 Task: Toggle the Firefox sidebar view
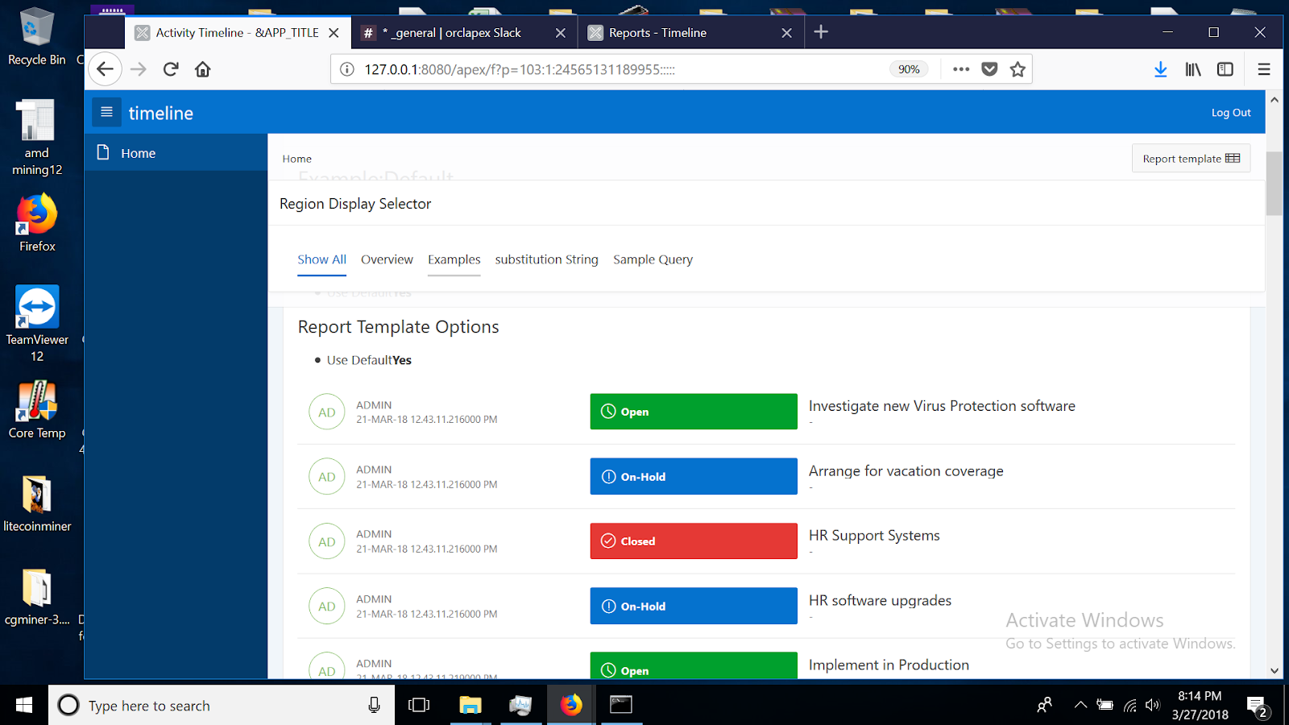pyautogui.click(x=1225, y=69)
